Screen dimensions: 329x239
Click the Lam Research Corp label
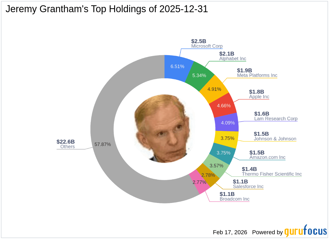pyautogui.click(x=276, y=119)
